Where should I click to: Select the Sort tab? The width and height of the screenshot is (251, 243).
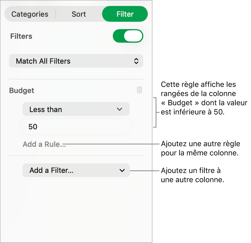(78, 14)
